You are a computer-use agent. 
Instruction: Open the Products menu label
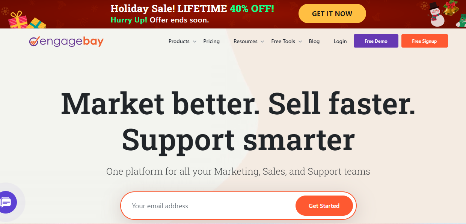179,41
